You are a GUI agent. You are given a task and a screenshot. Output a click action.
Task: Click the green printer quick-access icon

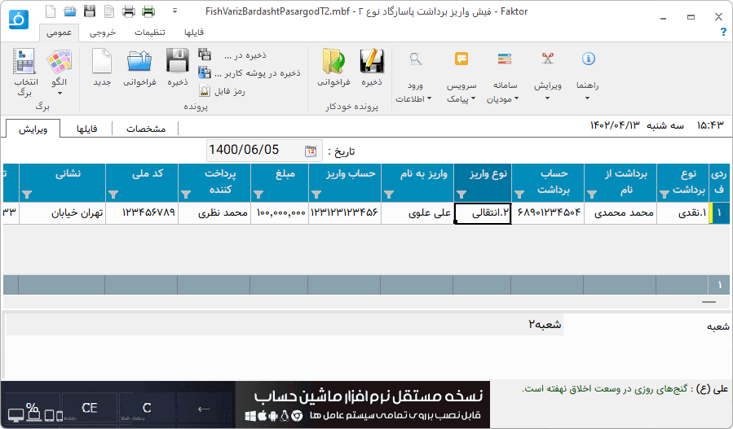[148, 11]
